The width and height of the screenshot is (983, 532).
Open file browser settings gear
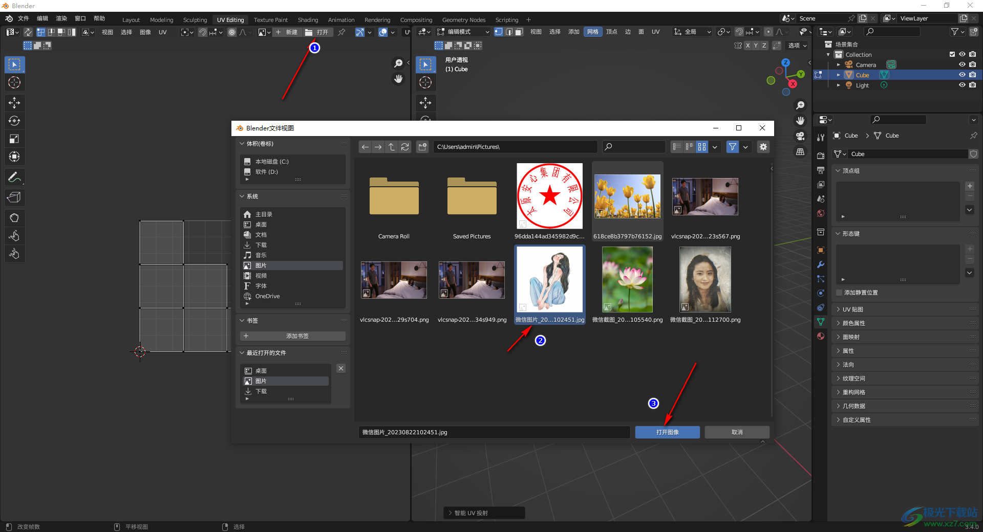(x=763, y=147)
